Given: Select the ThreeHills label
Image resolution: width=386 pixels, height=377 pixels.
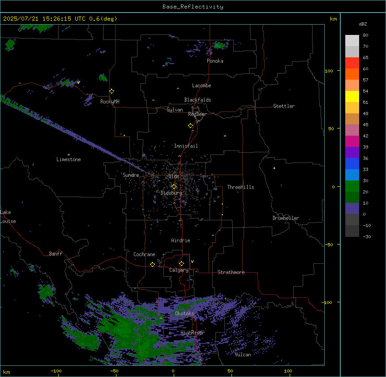Looking at the screenshot, I should 240,187.
